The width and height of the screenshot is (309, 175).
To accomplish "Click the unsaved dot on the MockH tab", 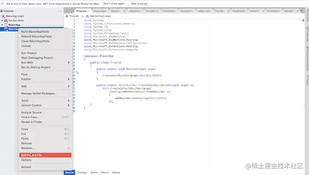I will pyautogui.click(x=298, y=11).
